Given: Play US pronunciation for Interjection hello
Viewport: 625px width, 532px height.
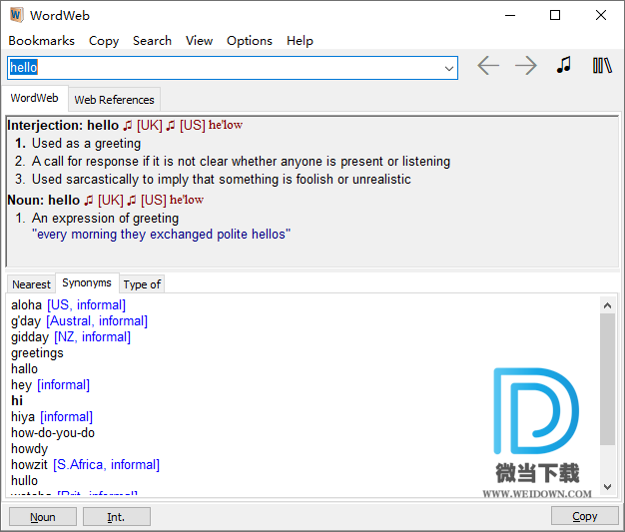Looking at the screenshot, I should 170,126.
